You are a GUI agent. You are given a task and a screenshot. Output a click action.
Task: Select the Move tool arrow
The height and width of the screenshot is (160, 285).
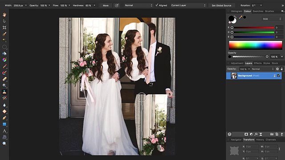[x=4, y=21]
